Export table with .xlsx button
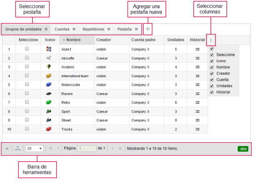This screenshot has height=180, width=253. [x=243, y=149]
